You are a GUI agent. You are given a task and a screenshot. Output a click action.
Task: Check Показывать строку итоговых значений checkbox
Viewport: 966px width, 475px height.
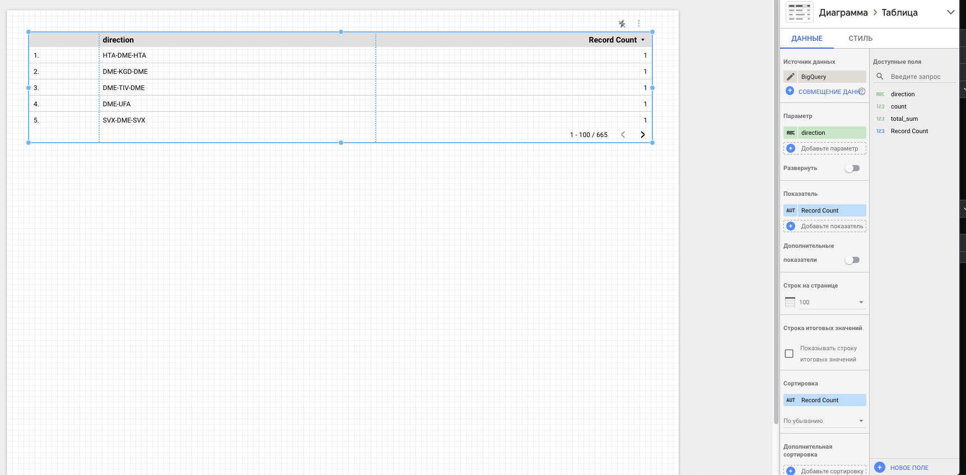(789, 354)
